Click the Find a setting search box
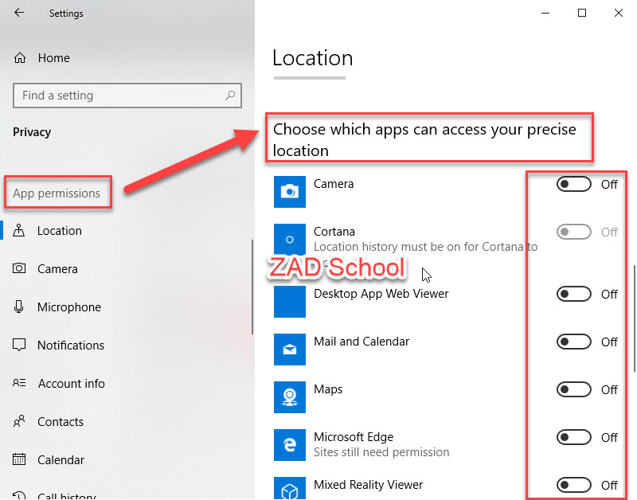 (127, 96)
